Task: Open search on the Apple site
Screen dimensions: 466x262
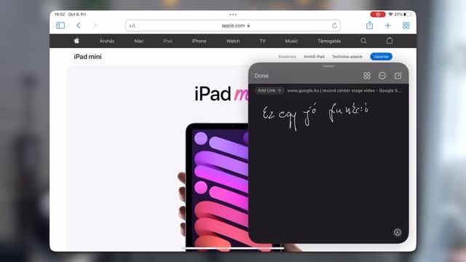Action: (364, 41)
